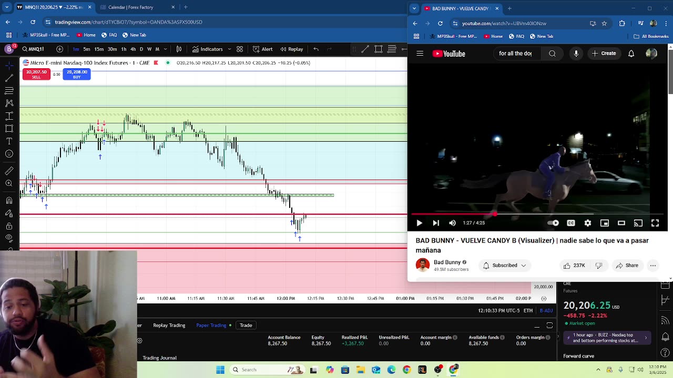The width and height of the screenshot is (673, 378).
Task: Open the Indicators dialog
Action: 207,49
